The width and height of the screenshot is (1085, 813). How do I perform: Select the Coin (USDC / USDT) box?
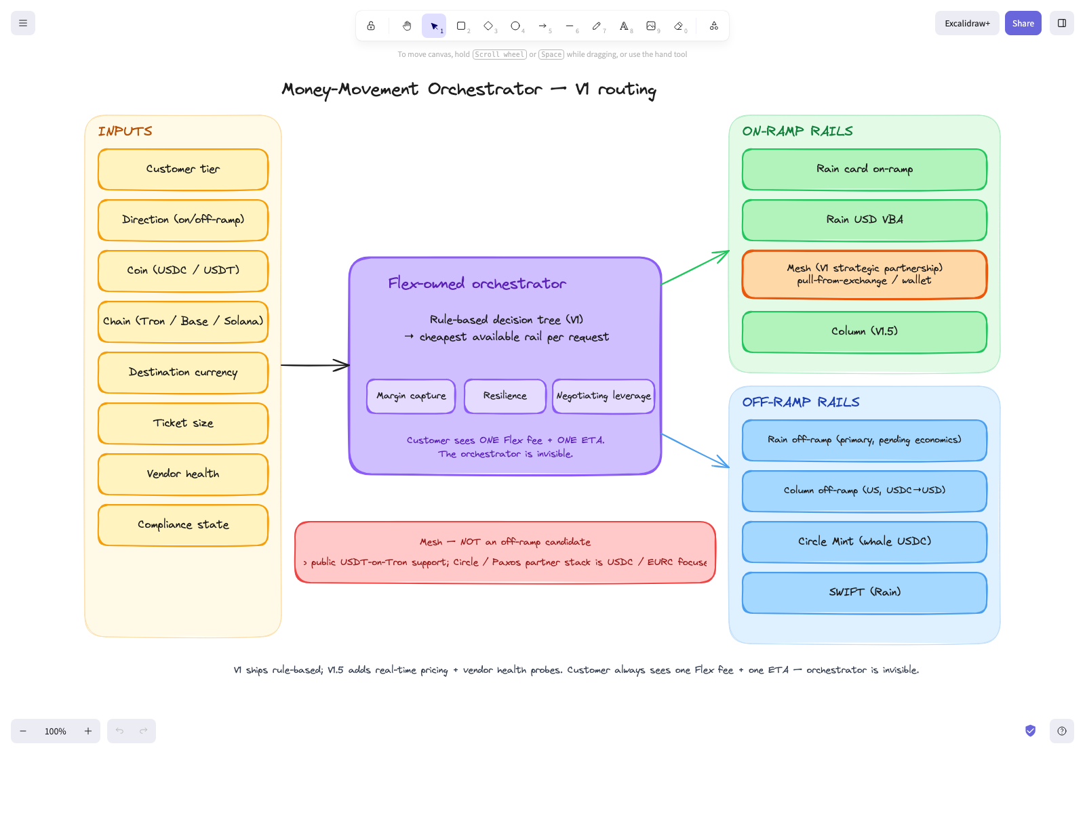(183, 271)
